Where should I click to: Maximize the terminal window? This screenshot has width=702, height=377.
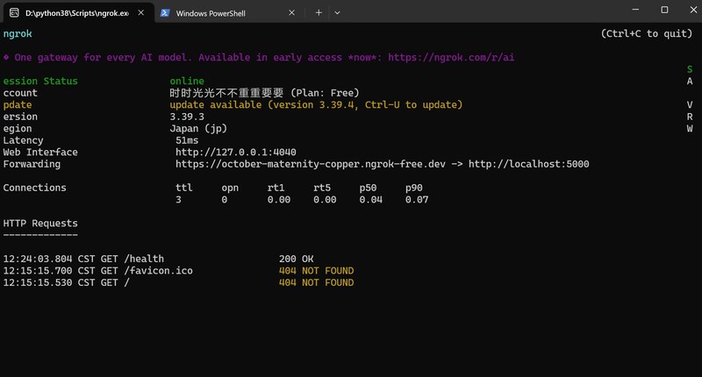click(664, 10)
